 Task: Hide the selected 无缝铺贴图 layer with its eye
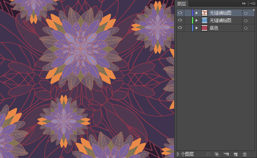point(180,13)
